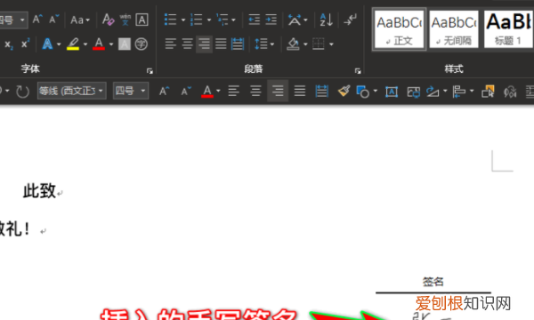This screenshot has width=534, height=320.
Task: Grow font in quick access toolbar
Action: tap(164, 92)
